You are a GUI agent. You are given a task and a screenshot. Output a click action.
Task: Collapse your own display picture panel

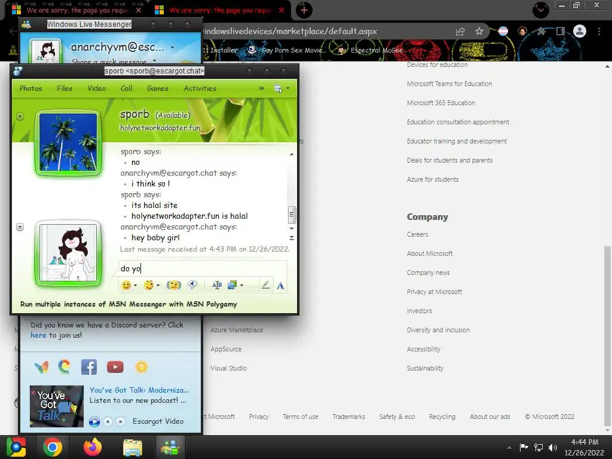(20, 227)
